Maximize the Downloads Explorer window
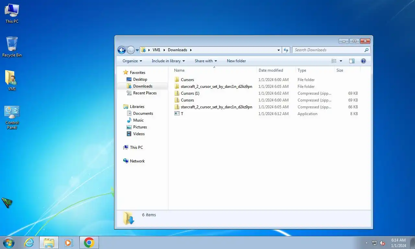Screen dimensions: 415x249 [354, 41]
